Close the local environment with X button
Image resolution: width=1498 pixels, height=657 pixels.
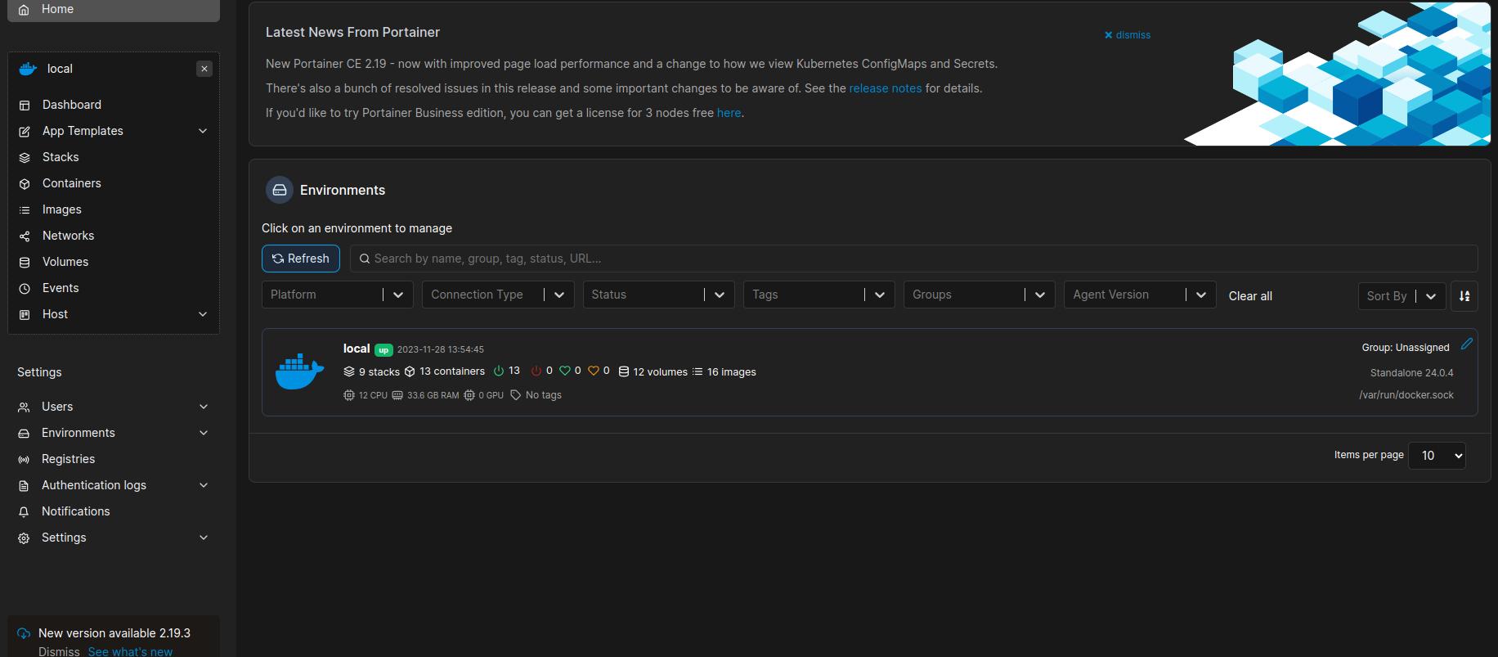[204, 69]
